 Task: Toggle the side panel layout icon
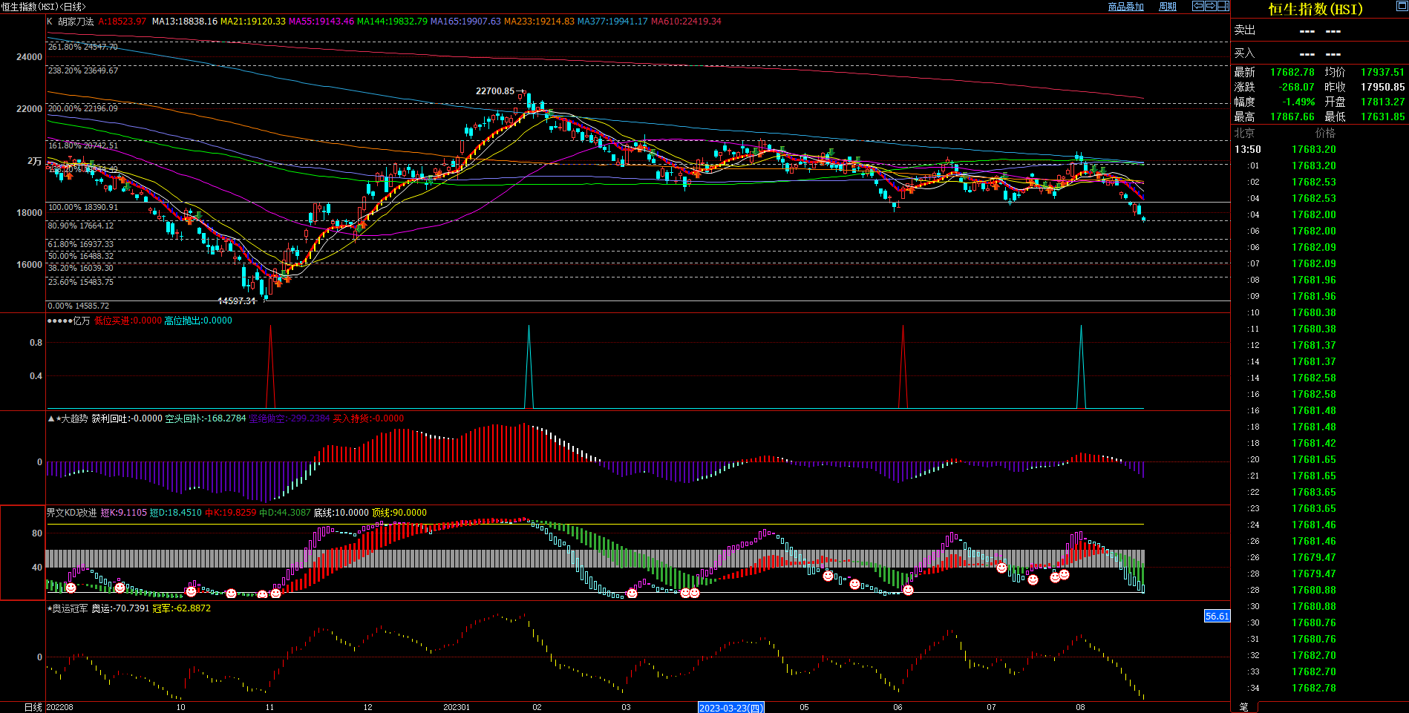point(1223,6)
